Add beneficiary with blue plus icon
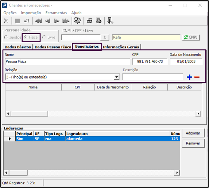This screenshot has height=188, width=209. (x=190, y=77)
